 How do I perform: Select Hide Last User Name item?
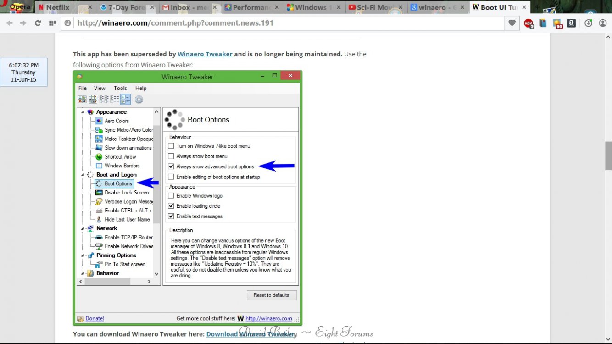point(122,219)
